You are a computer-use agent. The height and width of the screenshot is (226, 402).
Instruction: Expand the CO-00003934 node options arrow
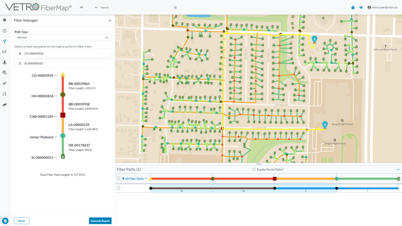tap(56, 75)
